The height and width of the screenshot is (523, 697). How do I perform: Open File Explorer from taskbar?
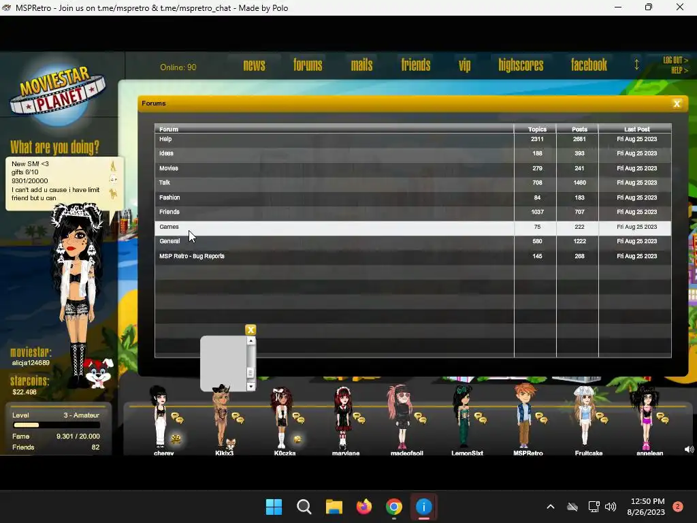[334, 507]
